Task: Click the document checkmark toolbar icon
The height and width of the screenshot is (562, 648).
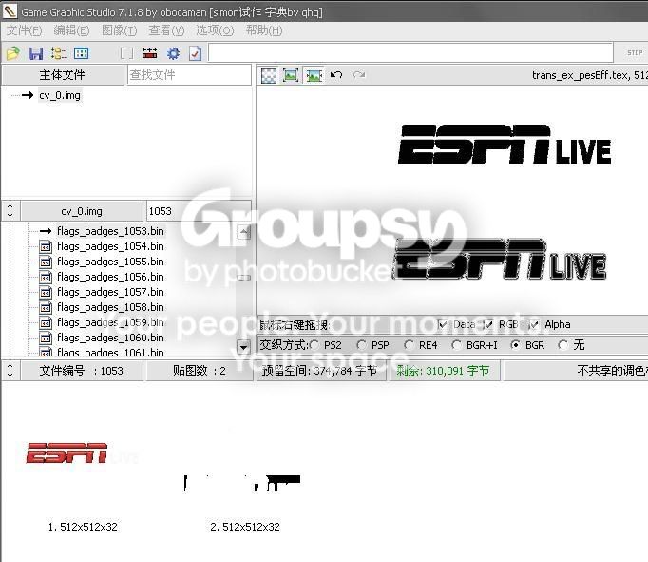Action: (x=195, y=53)
